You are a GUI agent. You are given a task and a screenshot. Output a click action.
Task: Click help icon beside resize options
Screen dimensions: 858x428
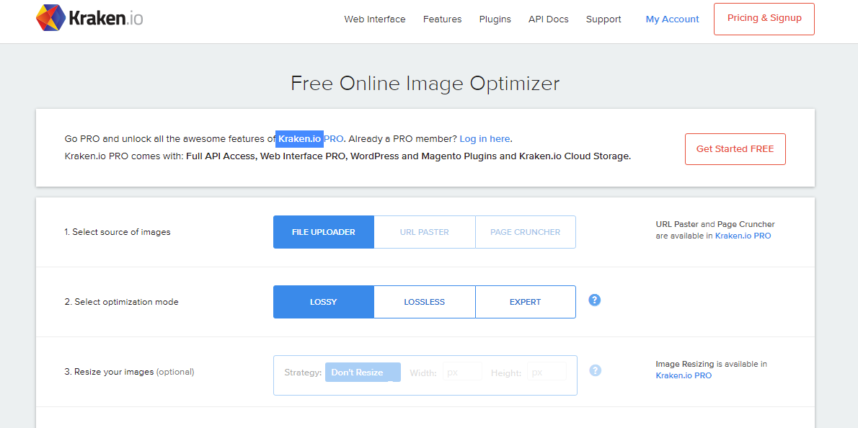pyautogui.click(x=595, y=370)
